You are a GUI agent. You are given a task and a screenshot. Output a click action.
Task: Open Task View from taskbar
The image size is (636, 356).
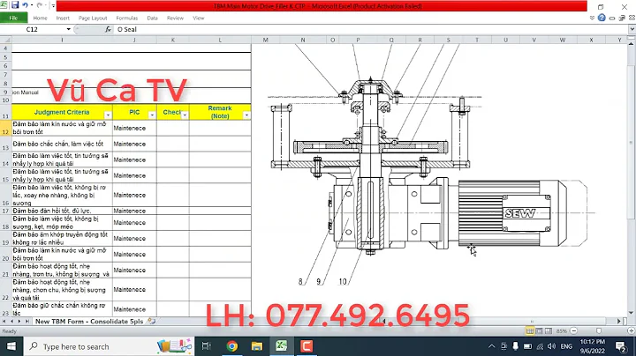tap(207, 346)
